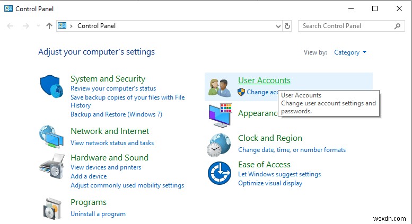
Task: Open Appearance and Personalization heading
Action: click(x=258, y=113)
